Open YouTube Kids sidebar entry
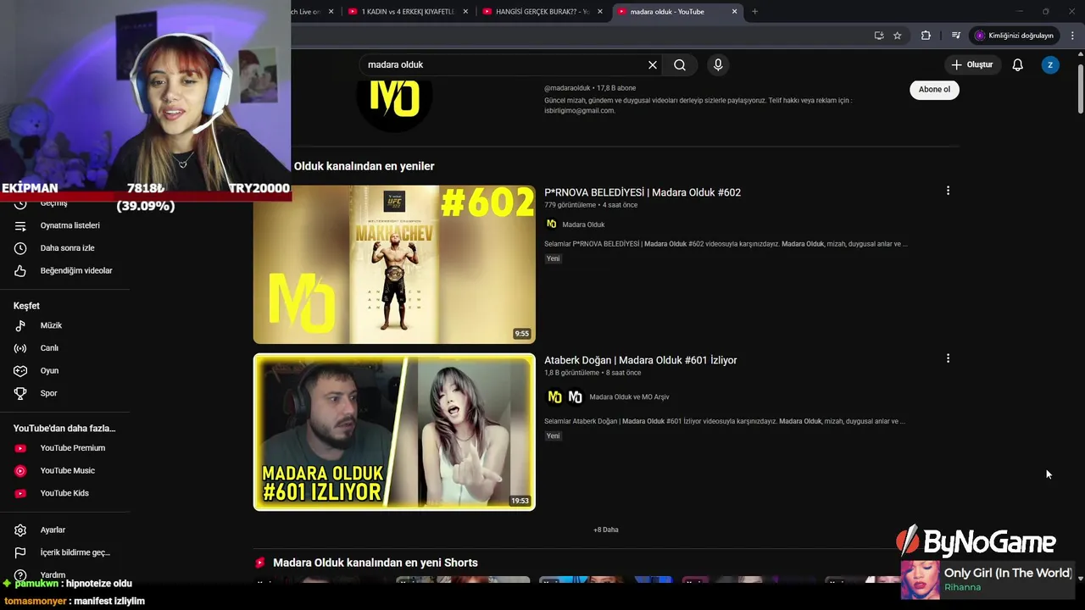The width and height of the screenshot is (1085, 610). point(64,493)
